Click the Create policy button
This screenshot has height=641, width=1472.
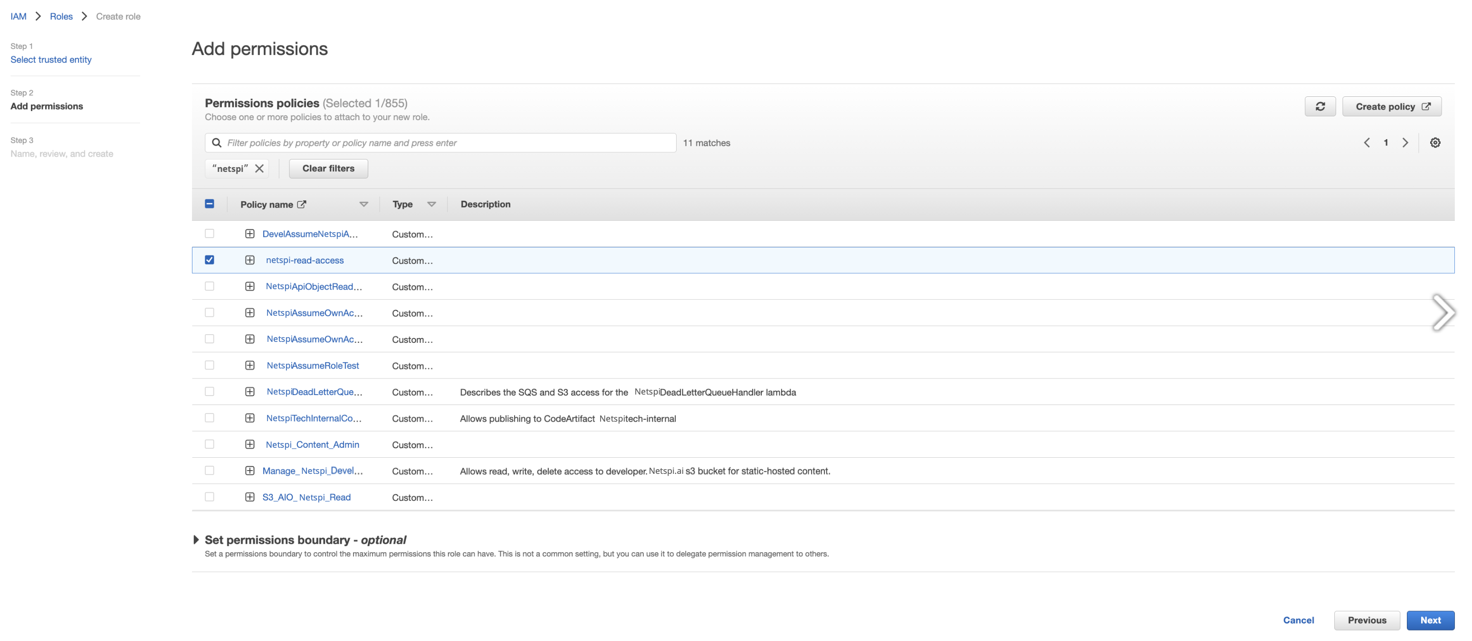click(x=1391, y=106)
